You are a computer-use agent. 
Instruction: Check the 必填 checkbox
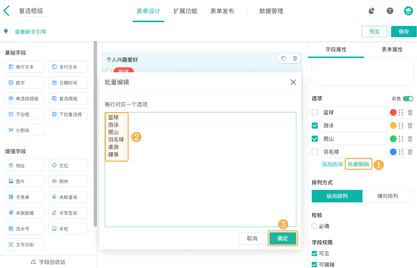click(x=314, y=226)
